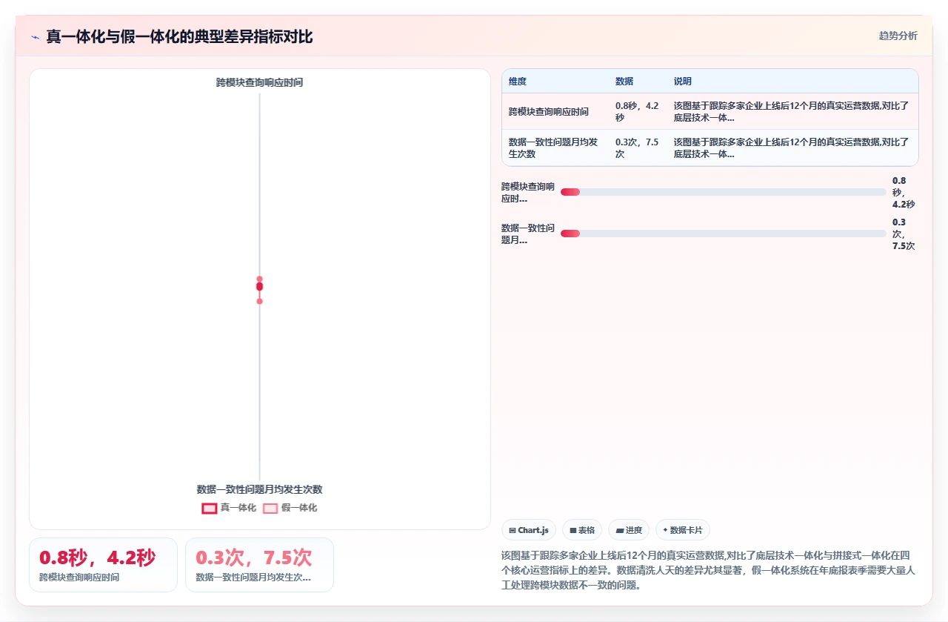Viewport: 948px width, 622px height.
Task: Click the progress label 数据一致性问题月…
Action: 528,234
